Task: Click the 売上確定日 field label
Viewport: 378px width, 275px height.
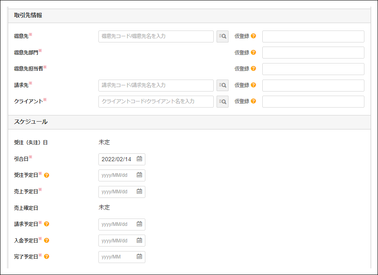Action: pyautogui.click(x=26, y=208)
